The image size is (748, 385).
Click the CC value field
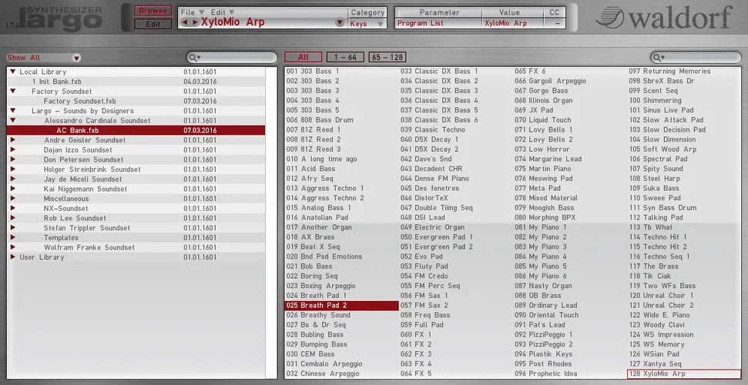pyautogui.click(x=555, y=23)
